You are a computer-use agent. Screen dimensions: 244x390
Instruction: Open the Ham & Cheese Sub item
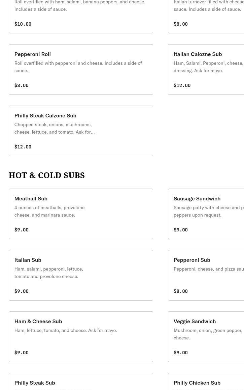tap(81, 337)
